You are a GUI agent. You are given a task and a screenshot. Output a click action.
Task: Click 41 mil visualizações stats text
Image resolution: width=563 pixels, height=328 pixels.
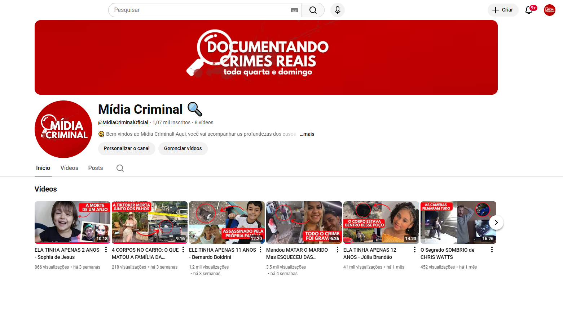pyautogui.click(x=363, y=267)
